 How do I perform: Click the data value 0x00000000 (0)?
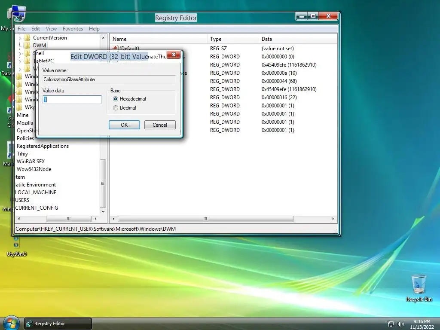[x=278, y=57]
